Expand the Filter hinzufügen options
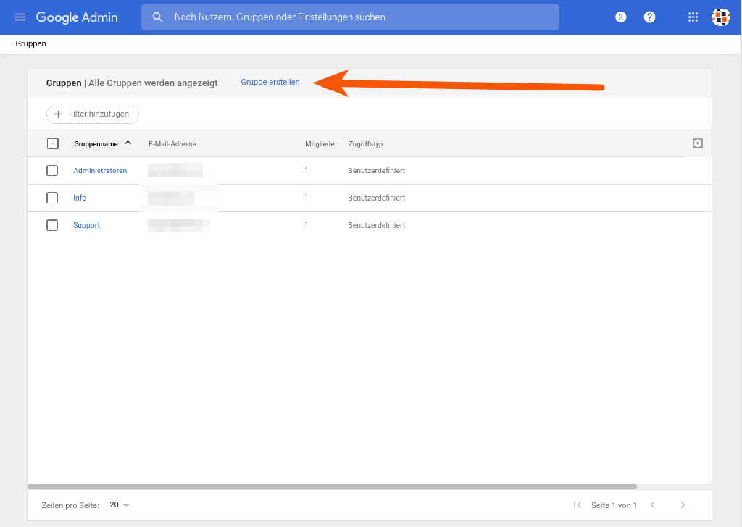This screenshot has width=742, height=527. click(92, 114)
